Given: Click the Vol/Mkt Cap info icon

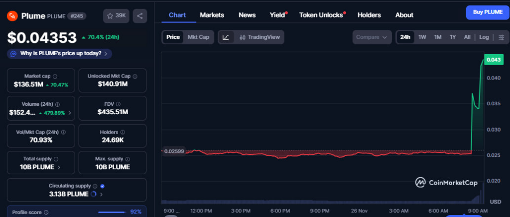Looking at the screenshot, I should click(x=63, y=133).
